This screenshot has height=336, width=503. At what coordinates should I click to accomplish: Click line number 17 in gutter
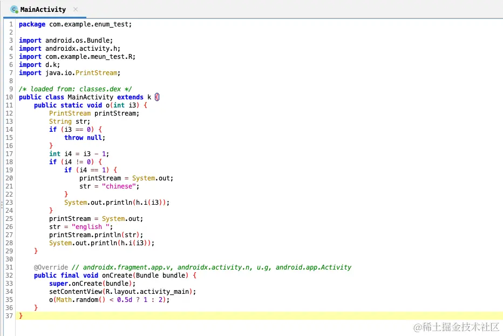point(9,154)
